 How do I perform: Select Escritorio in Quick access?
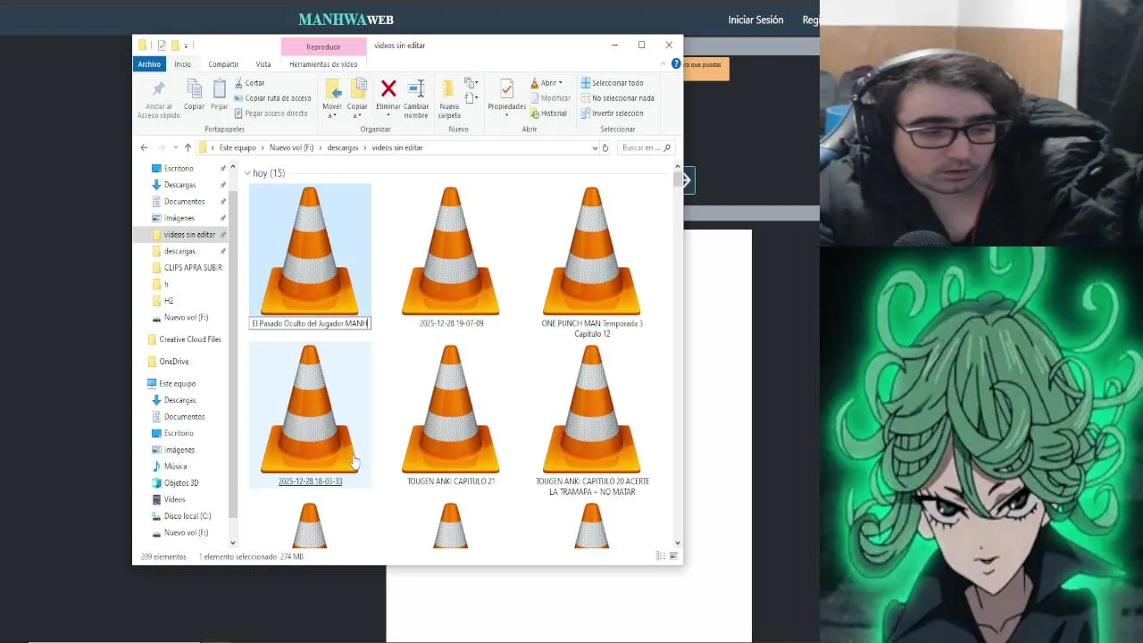point(178,169)
